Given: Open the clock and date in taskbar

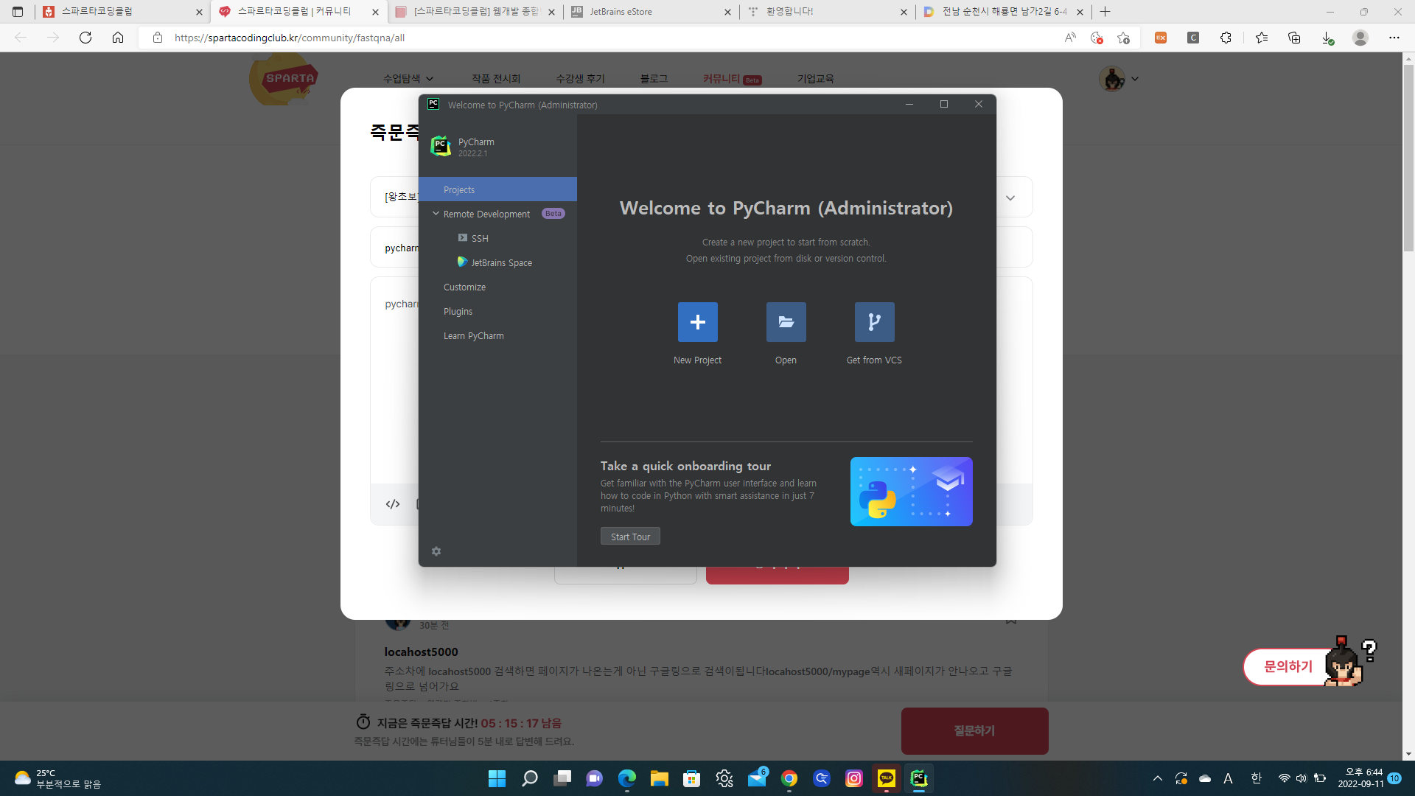Looking at the screenshot, I should coord(1360,778).
